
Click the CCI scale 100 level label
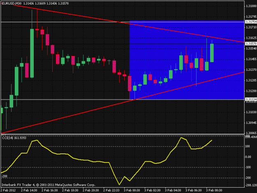[248, 146]
